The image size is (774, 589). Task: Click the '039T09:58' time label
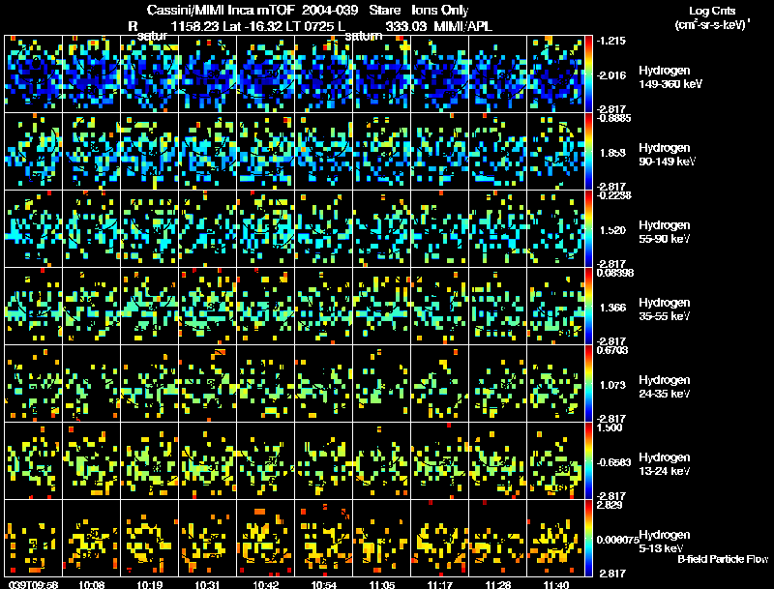click(x=33, y=584)
